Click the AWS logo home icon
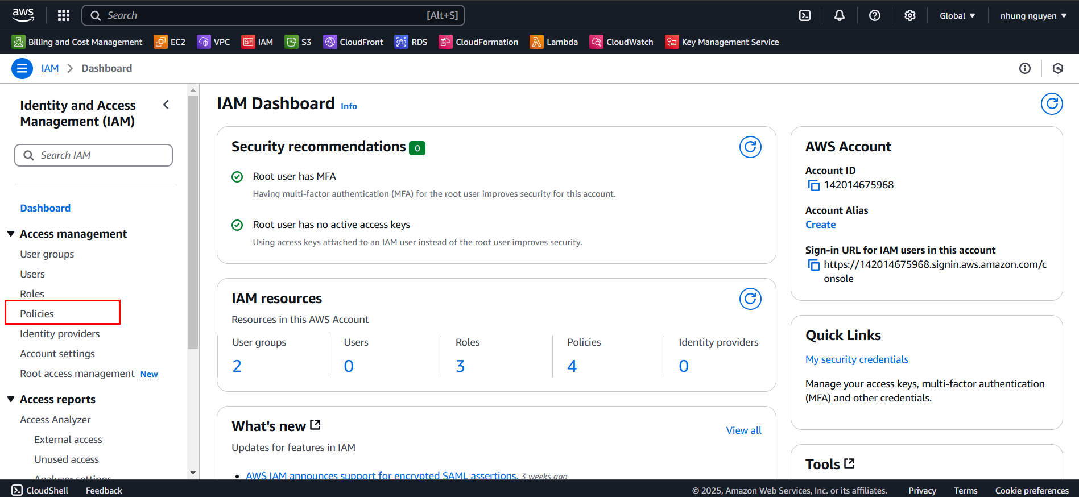Screen dimensions: 1079x497 click(23, 15)
